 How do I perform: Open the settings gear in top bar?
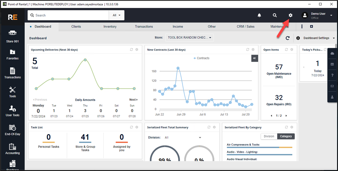[x=290, y=15]
